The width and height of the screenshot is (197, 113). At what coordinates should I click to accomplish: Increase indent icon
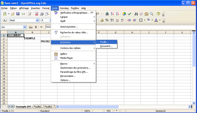134,20
